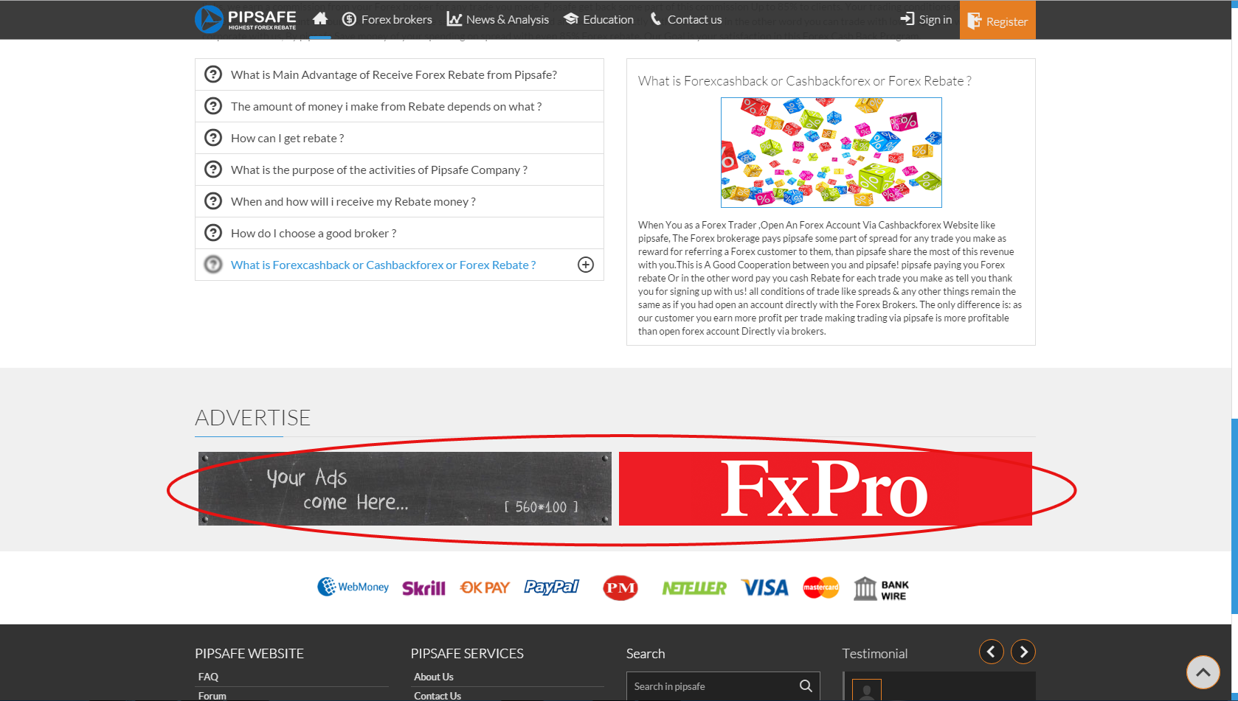Screen dimensions: 1238x701
Task: Open the Contact Us footer link
Action: [x=438, y=696]
